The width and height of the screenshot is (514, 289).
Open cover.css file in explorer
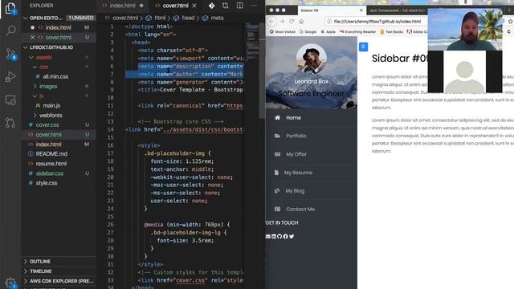coord(47,125)
